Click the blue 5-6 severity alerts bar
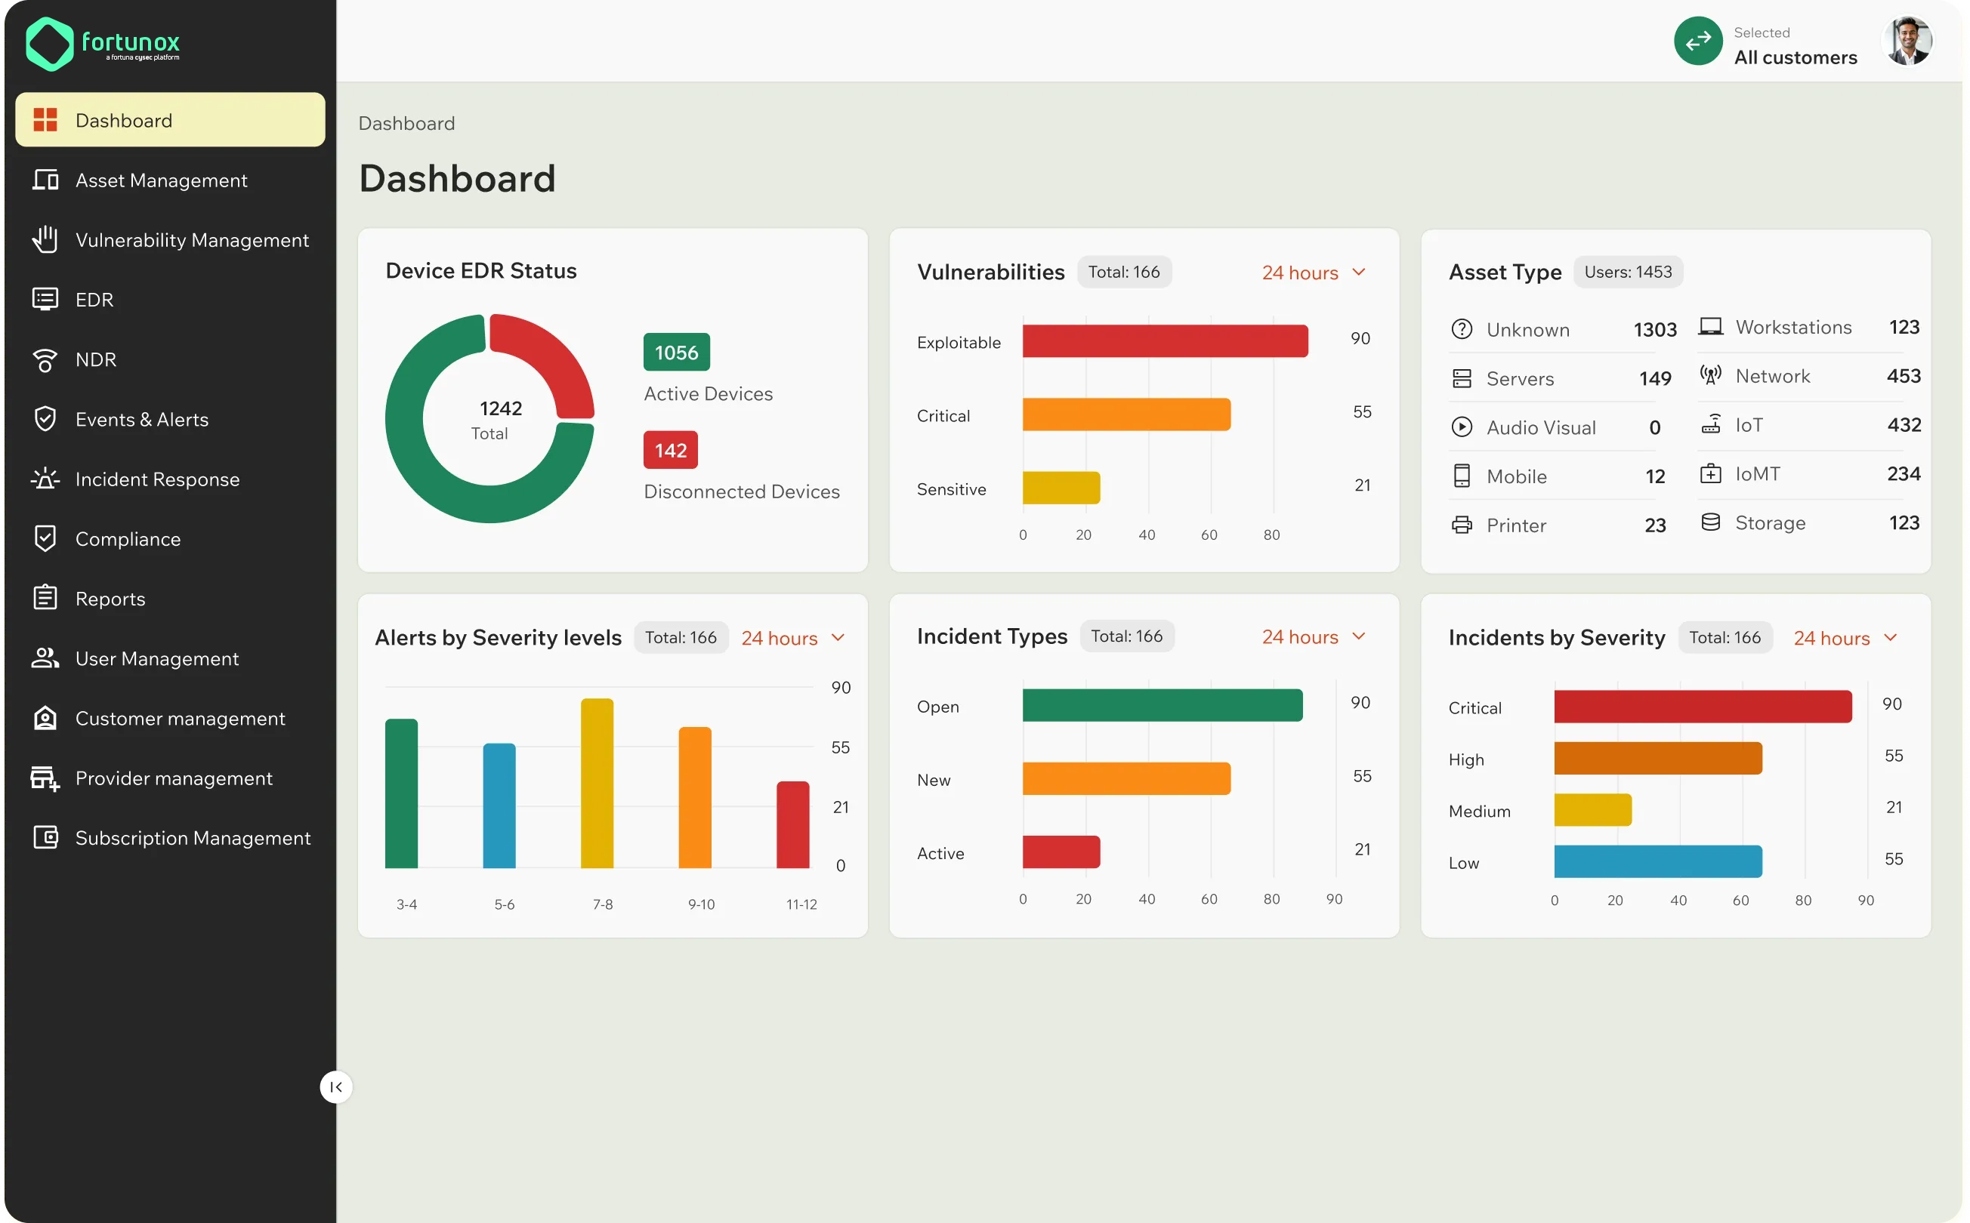 pyautogui.click(x=500, y=807)
